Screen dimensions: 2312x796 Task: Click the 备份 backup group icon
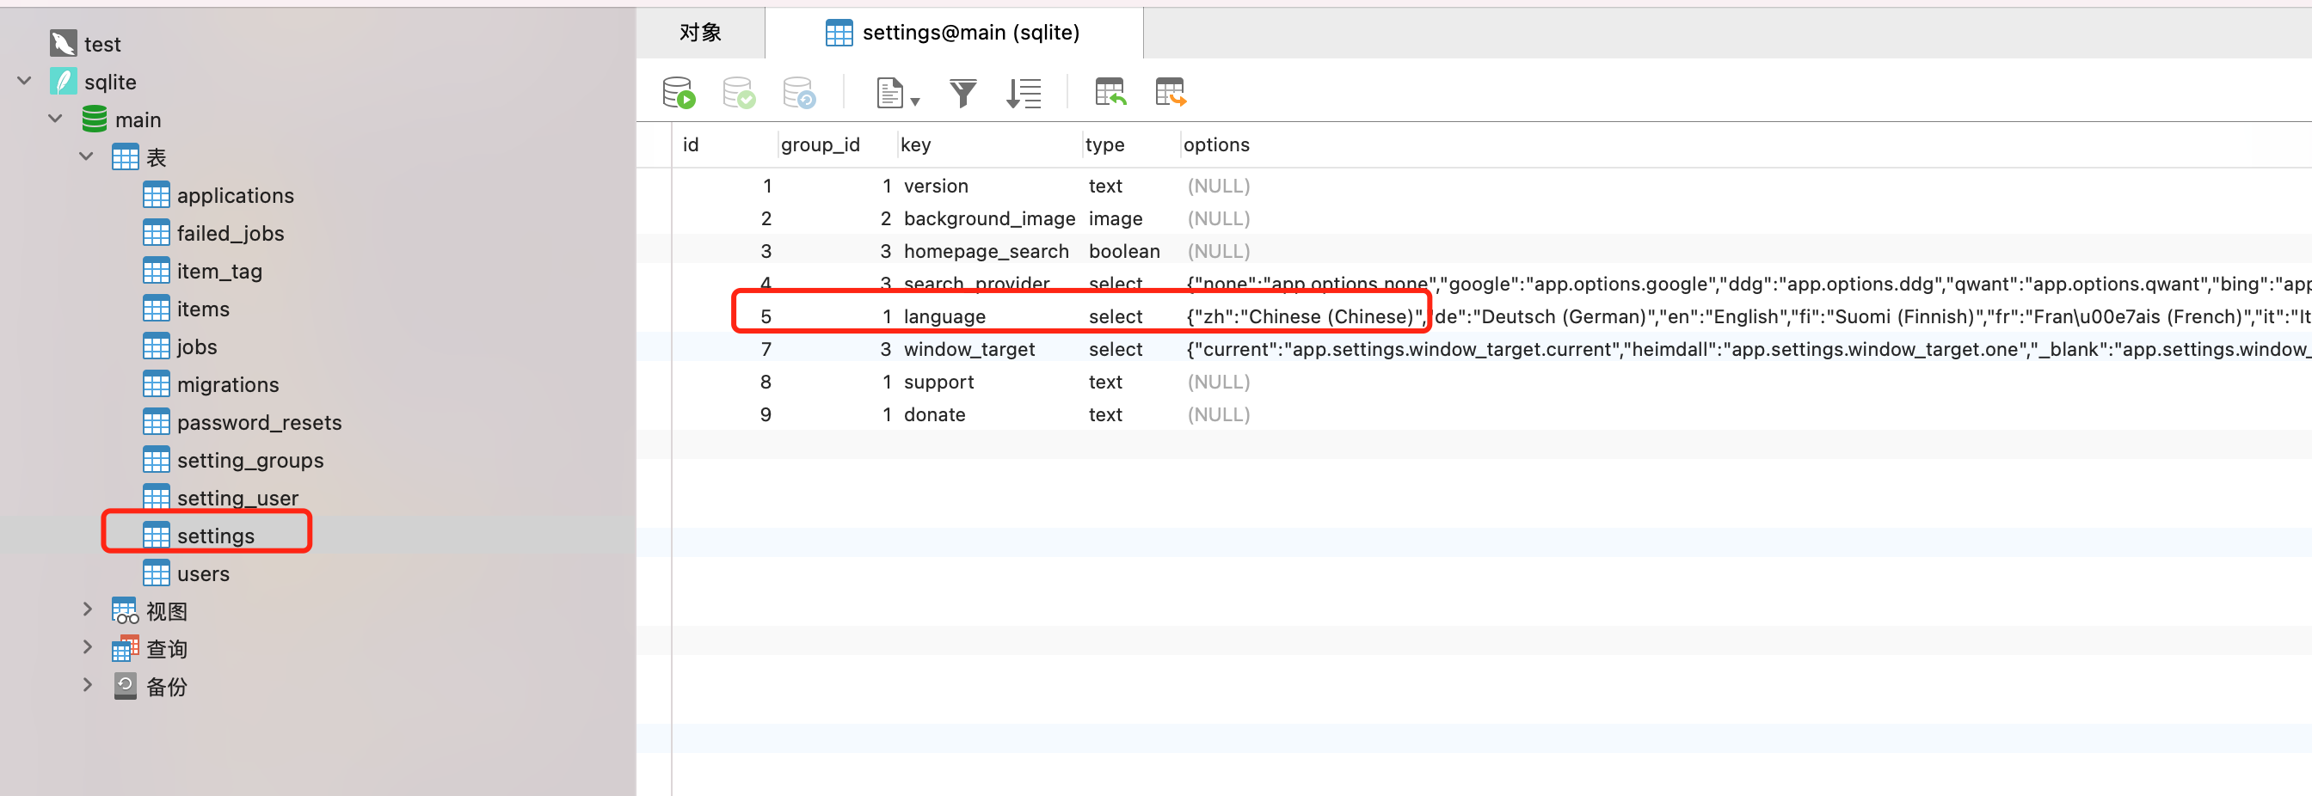(126, 687)
